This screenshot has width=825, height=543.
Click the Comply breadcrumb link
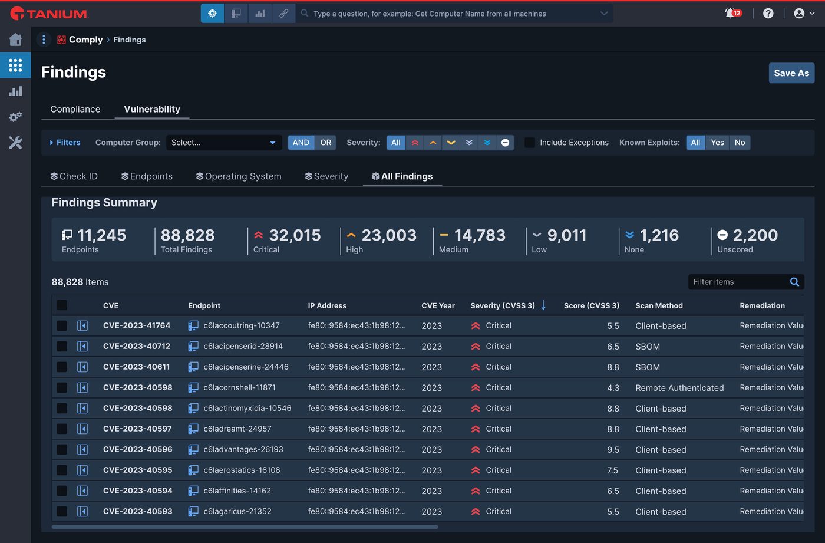(85, 40)
